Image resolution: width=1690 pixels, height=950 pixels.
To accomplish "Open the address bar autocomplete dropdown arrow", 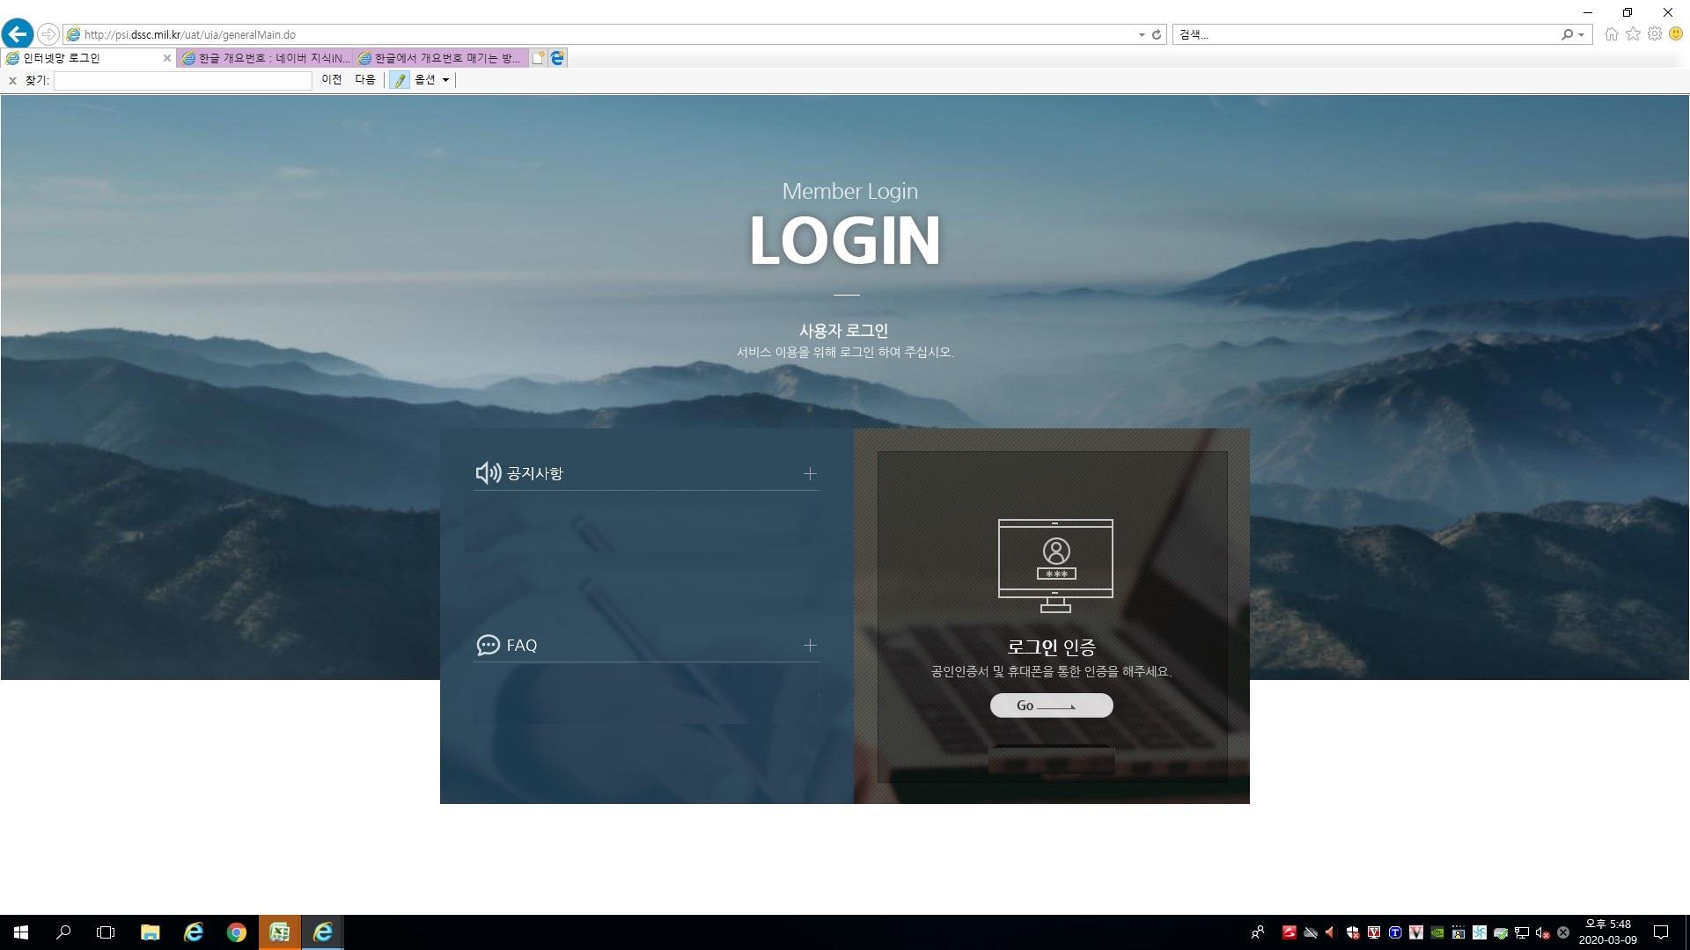I will click(1142, 35).
